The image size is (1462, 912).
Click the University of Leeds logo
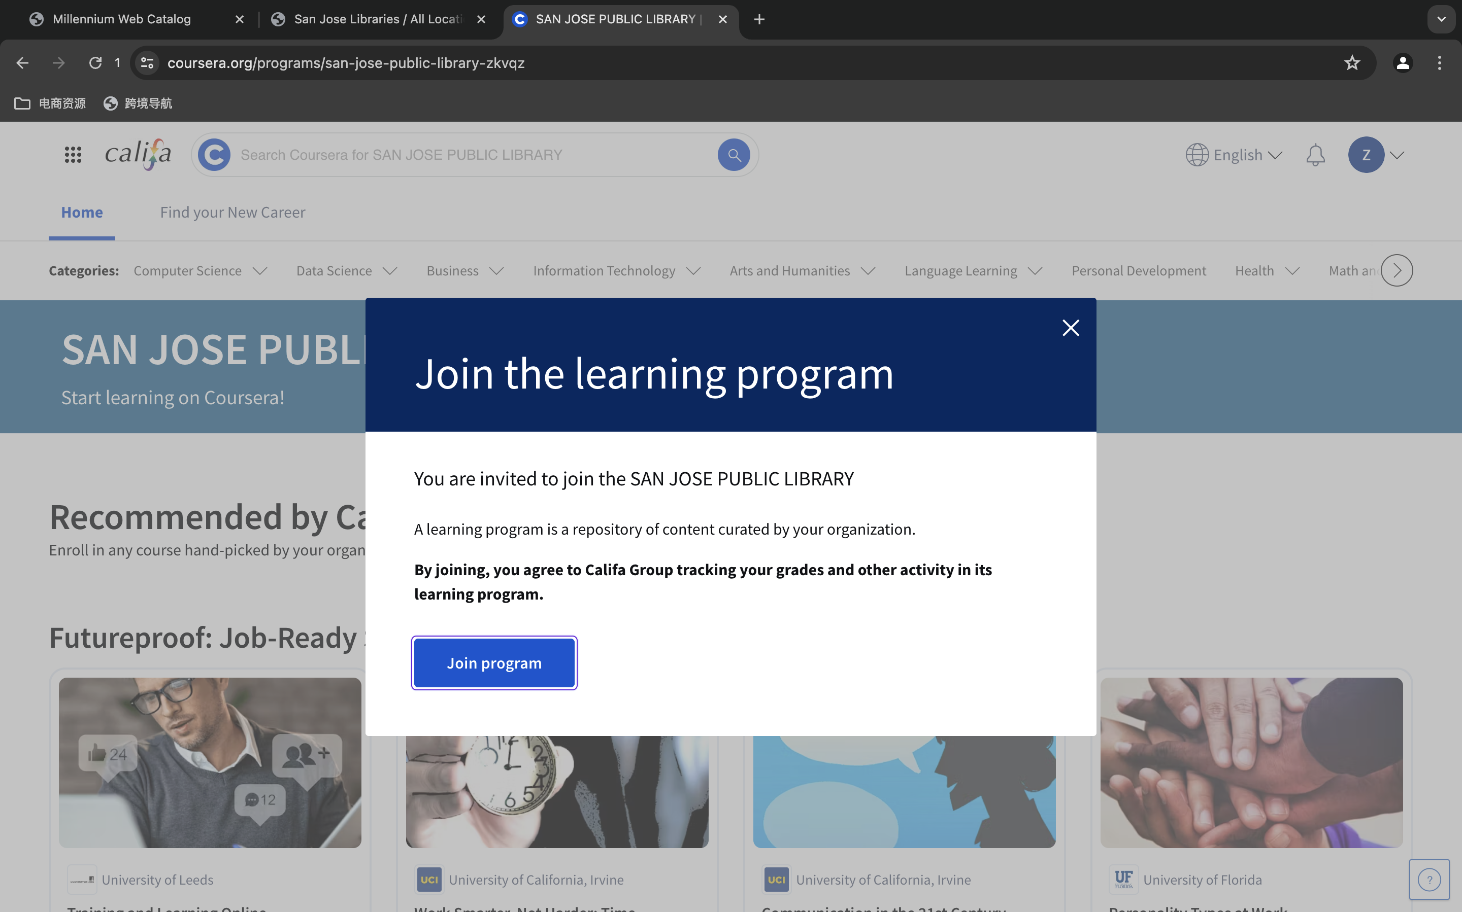point(82,880)
